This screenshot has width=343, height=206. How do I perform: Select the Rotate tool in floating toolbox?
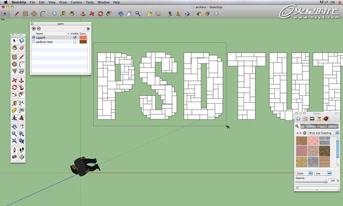point(14,87)
